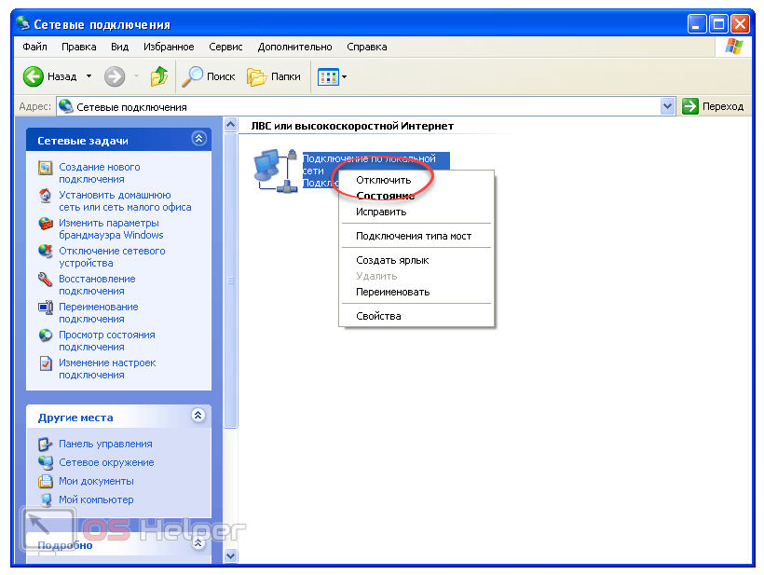The height and width of the screenshot is (575, 764).
Task: Click the Local Area Connection network icon
Action: tap(275, 170)
